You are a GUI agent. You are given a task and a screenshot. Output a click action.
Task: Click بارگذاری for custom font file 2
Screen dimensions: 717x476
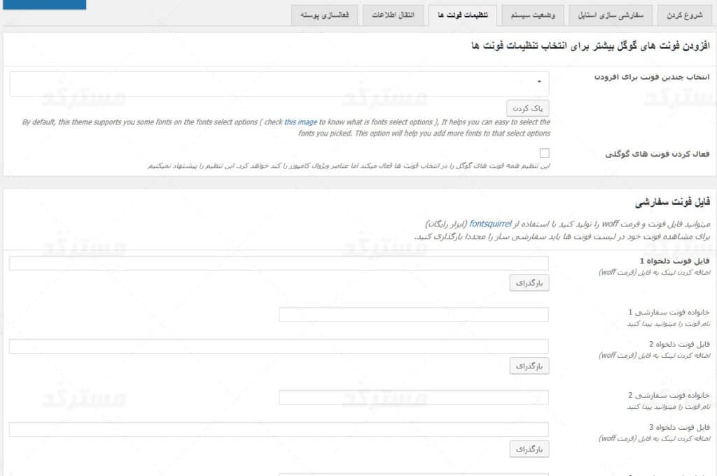point(529,366)
